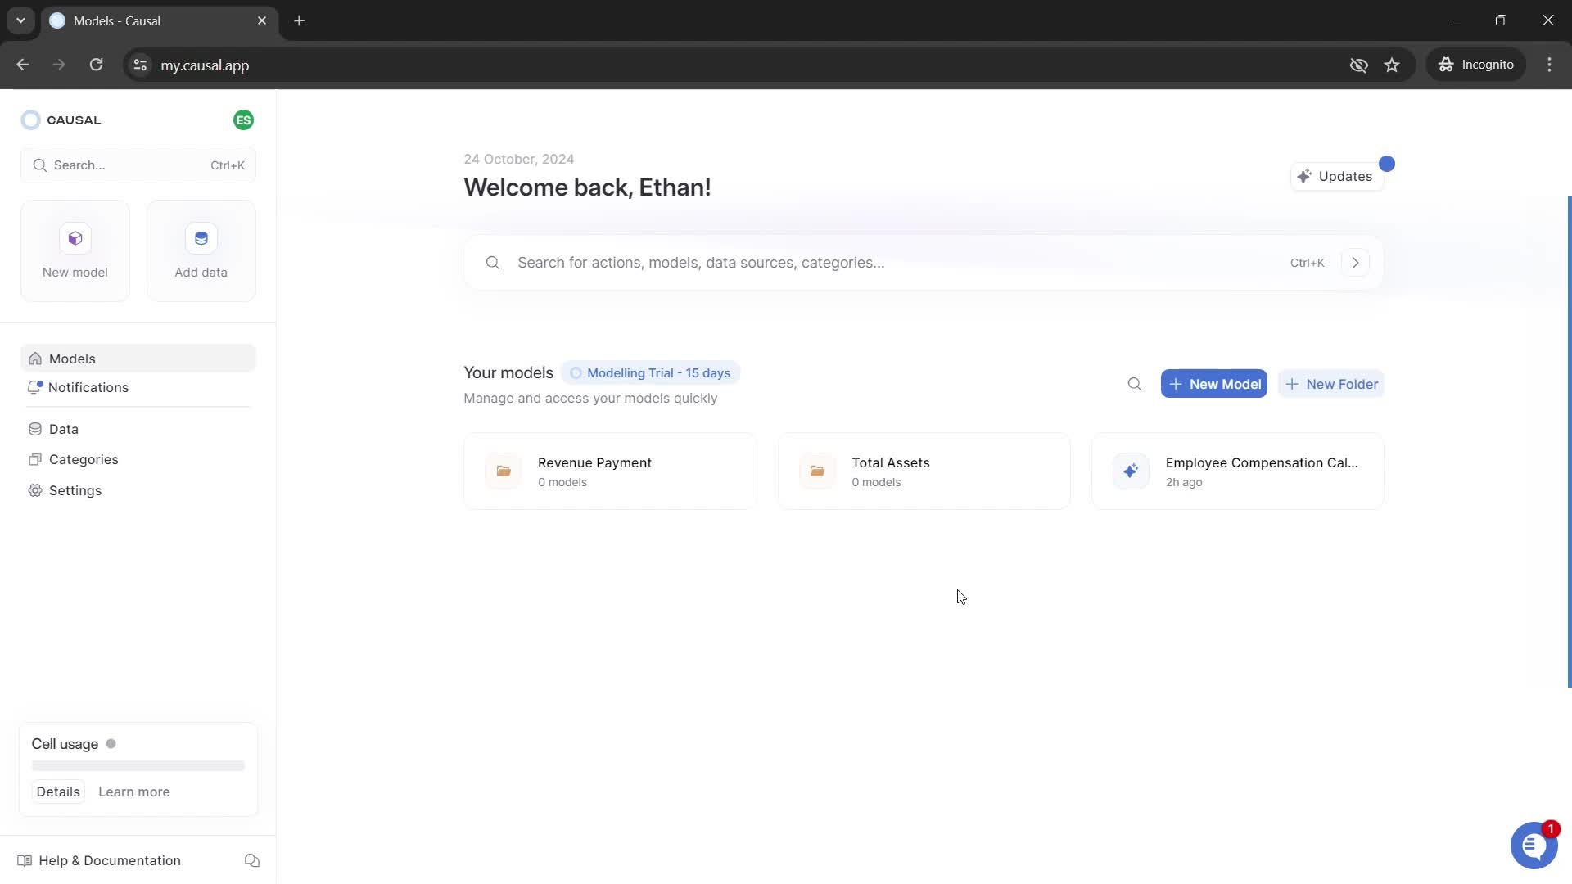The image size is (1572, 884).
Task: Click the Help & Documentation icon
Action: (24, 860)
